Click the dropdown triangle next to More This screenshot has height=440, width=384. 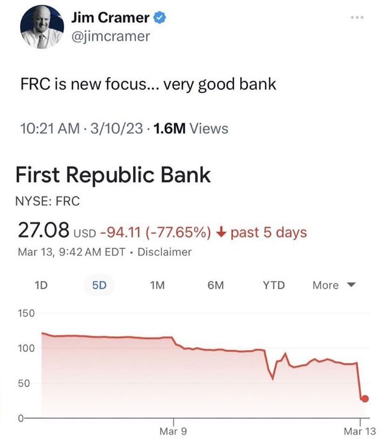(x=351, y=285)
